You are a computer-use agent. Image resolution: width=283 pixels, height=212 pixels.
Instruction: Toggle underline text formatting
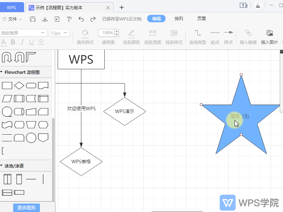(x=31, y=42)
